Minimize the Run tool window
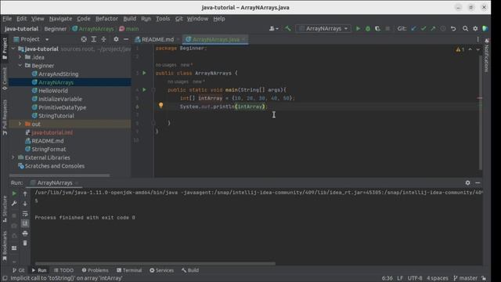Viewport: 501px width, 282px height. coord(478,183)
